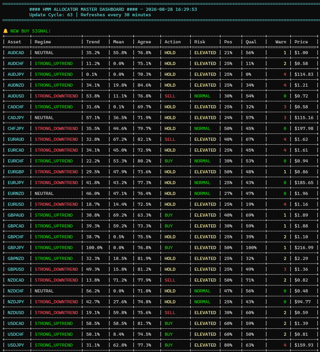This screenshot has height=352, width=320.
Task: Click the dashboard timestamp 2026-08-28 16:29:53
Action: 171,9
